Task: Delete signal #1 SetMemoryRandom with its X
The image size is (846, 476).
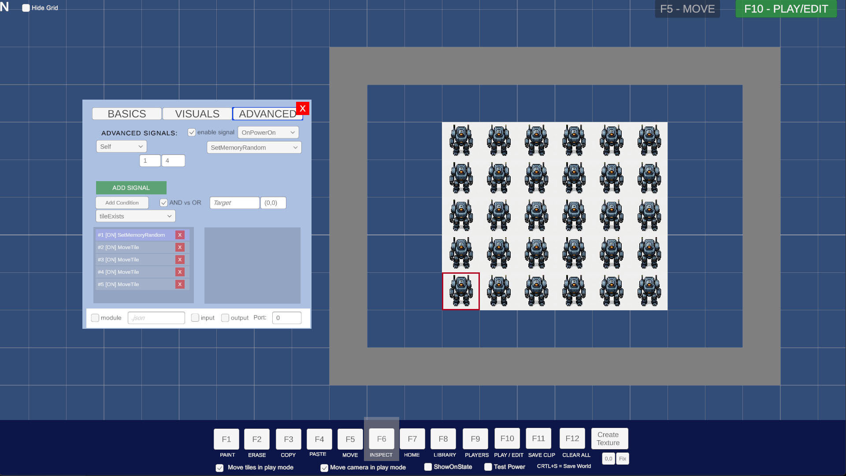Action: [180, 235]
